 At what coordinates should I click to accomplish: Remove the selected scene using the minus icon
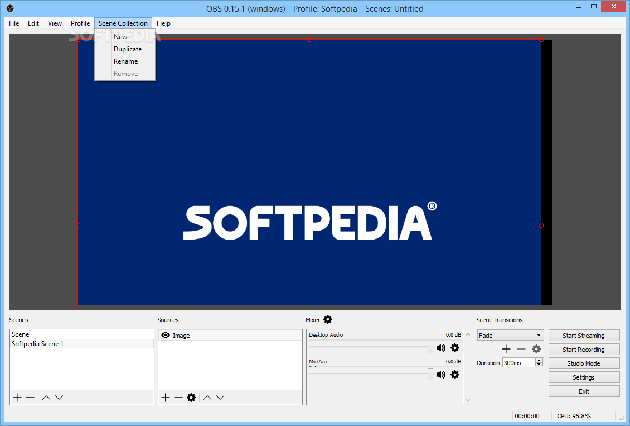pos(31,398)
